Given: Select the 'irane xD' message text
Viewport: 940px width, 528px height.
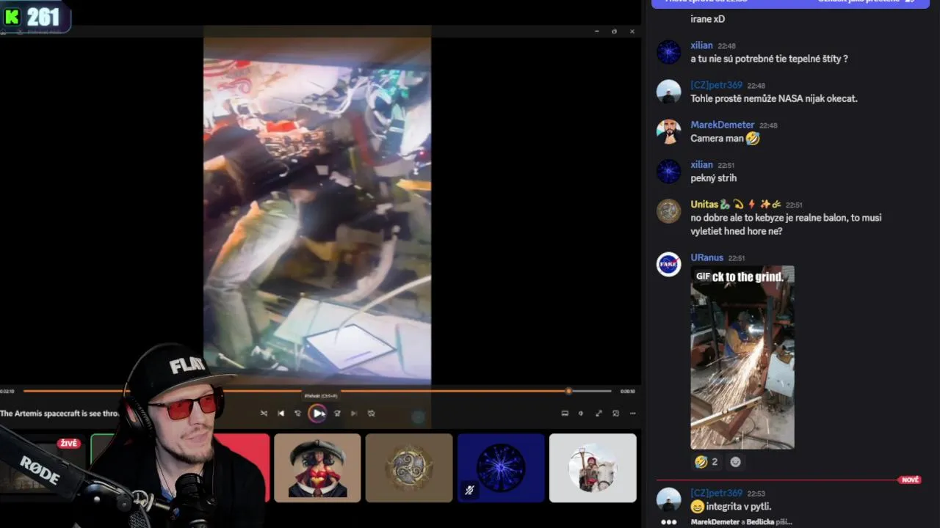Looking at the screenshot, I should point(708,19).
